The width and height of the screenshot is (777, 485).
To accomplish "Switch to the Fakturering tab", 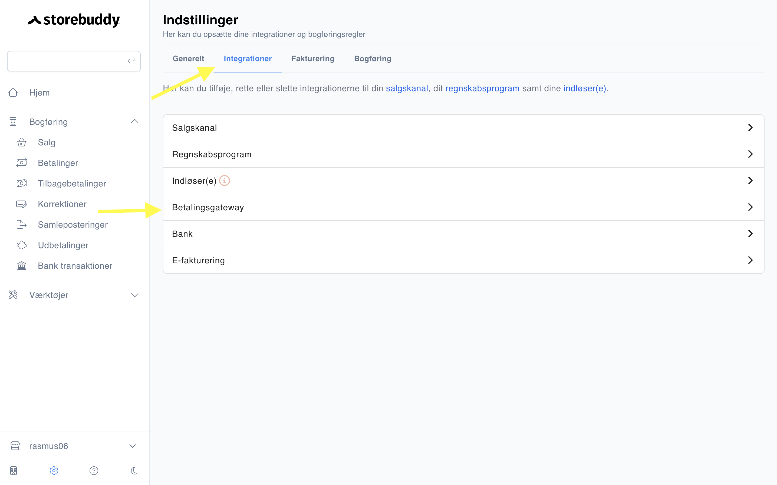I will pos(312,59).
